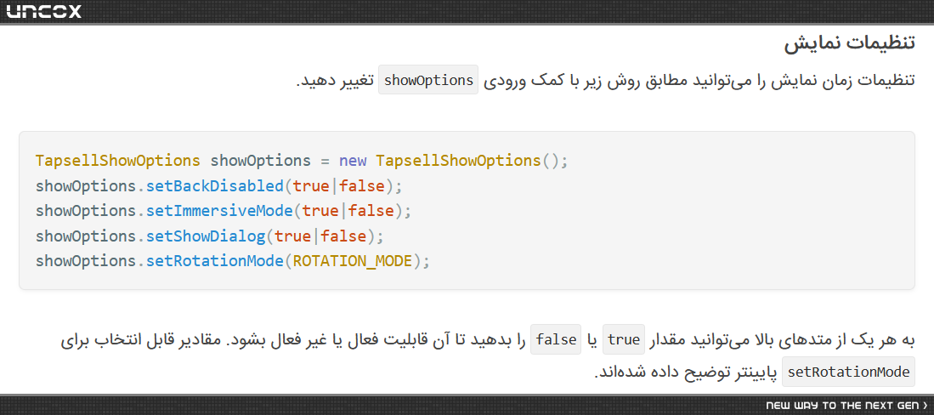Click setBackDisabled method in code block
The width and height of the screenshot is (934, 415).
(214, 186)
